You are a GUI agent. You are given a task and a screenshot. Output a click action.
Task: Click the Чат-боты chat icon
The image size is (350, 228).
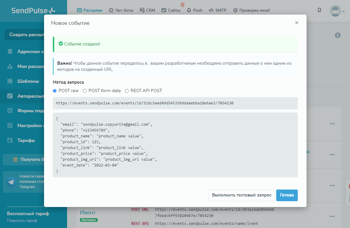point(111,10)
